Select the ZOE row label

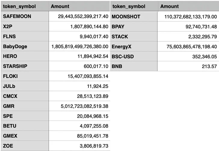[x=8, y=146]
